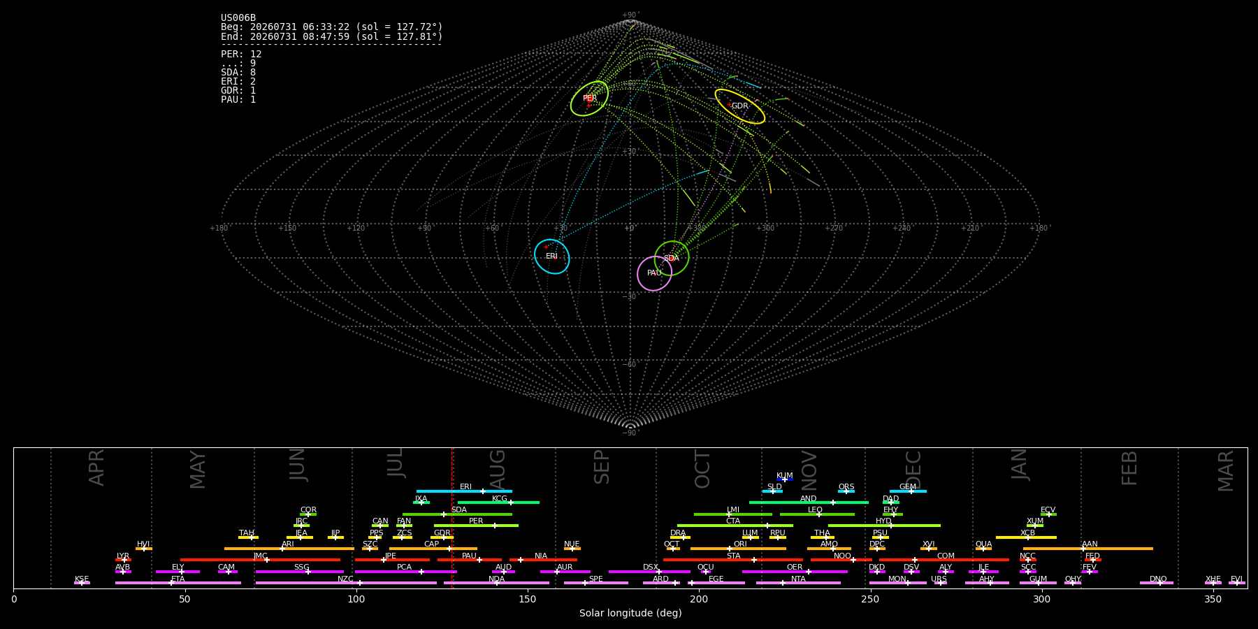This screenshot has width=1258, height=629.
Task: Click the QUA shower bar in January
Action: pyautogui.click(x=983, y=549)
